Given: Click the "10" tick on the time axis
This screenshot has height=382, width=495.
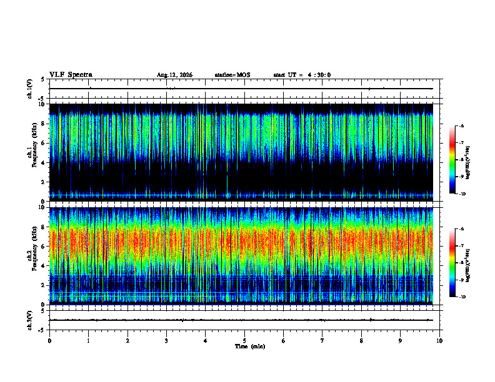Looking at the screenshot, I should tap(439, 341).
